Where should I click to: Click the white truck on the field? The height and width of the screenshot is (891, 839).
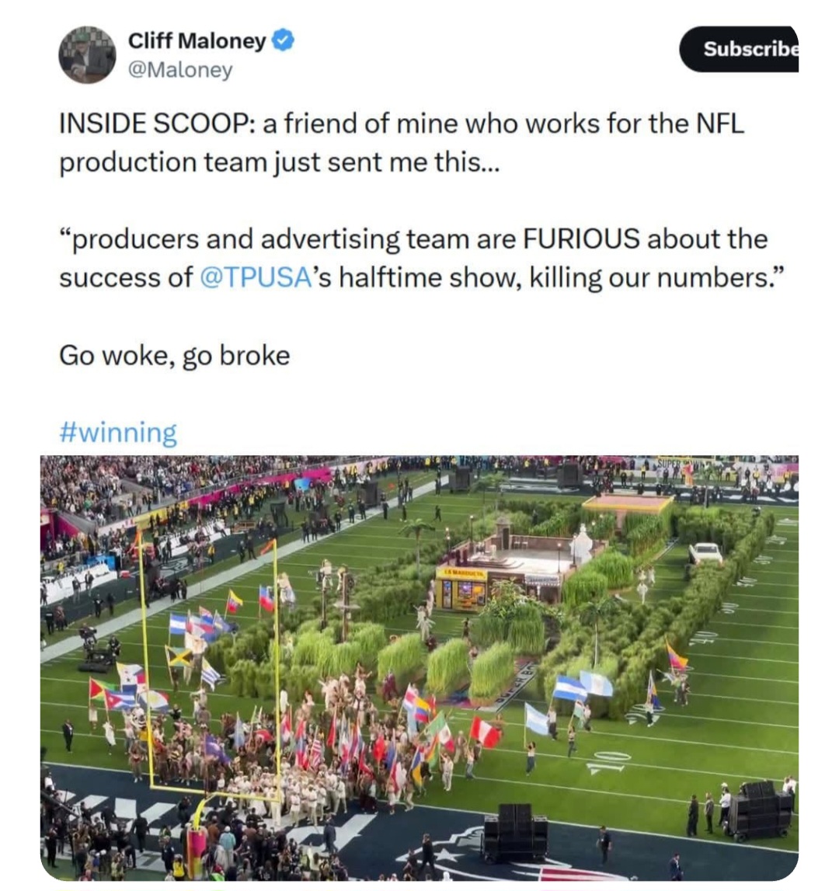click(x=705, y=552)
